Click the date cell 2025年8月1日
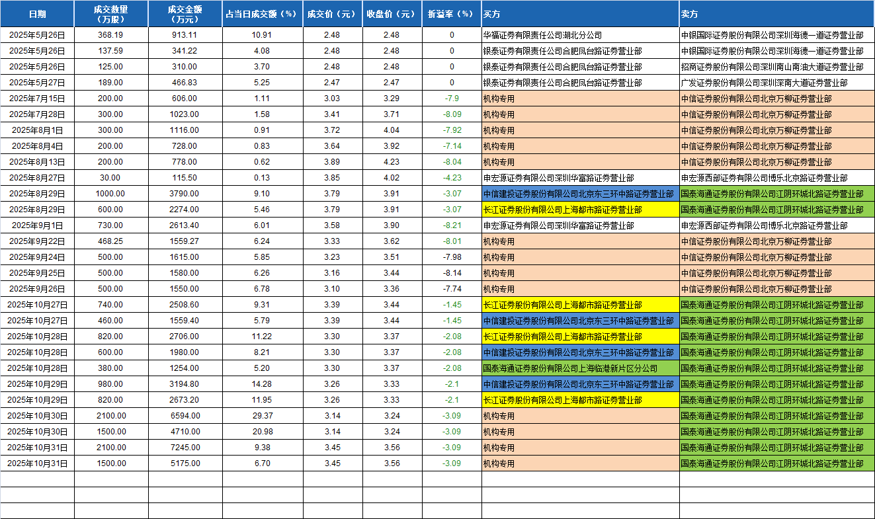This screenshot has height=519, width=875. 37,130
